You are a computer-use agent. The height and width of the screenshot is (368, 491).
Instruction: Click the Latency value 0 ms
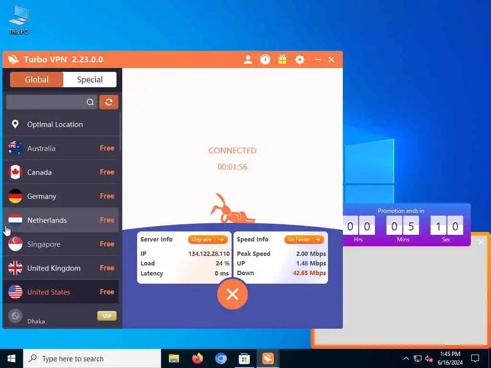(x=222, y=274)
